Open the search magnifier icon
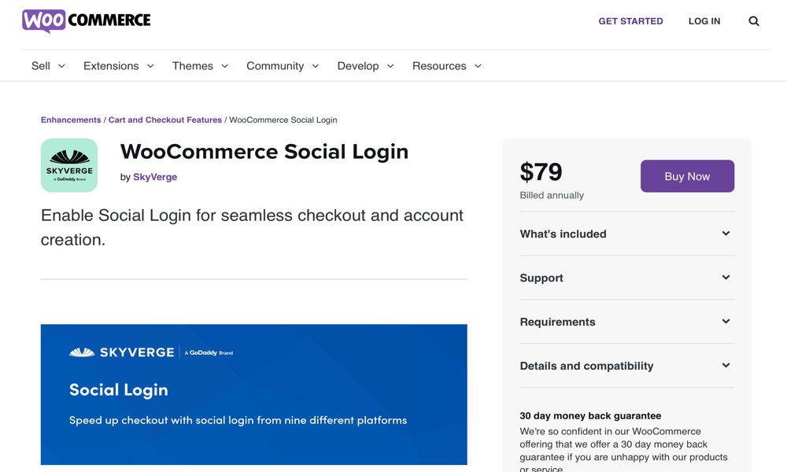This screenshot has width=787, height=472. coord(753,21)
